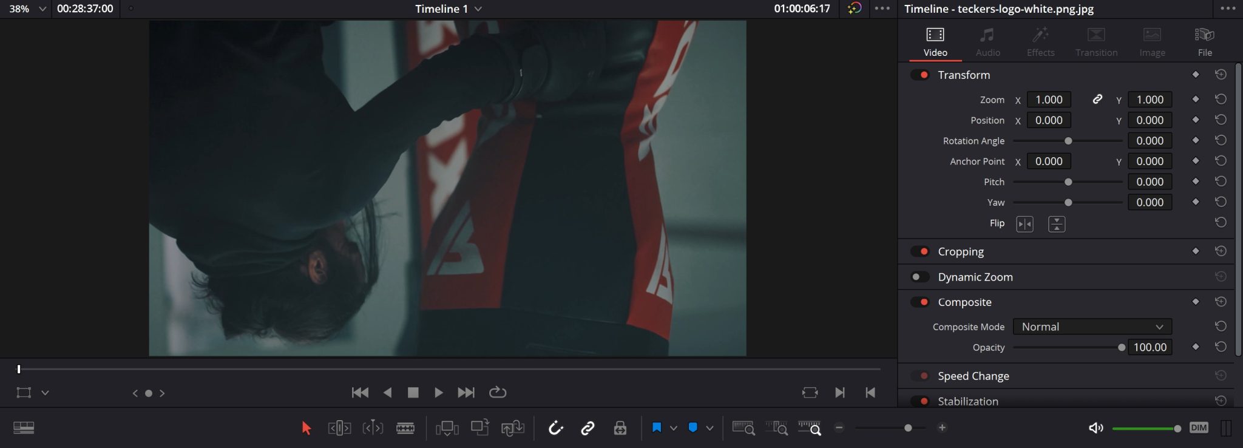This screenshot has height=448, width=1243.
Task: Enable the Dynamic Zoom toggle
Action: [920, 277]
